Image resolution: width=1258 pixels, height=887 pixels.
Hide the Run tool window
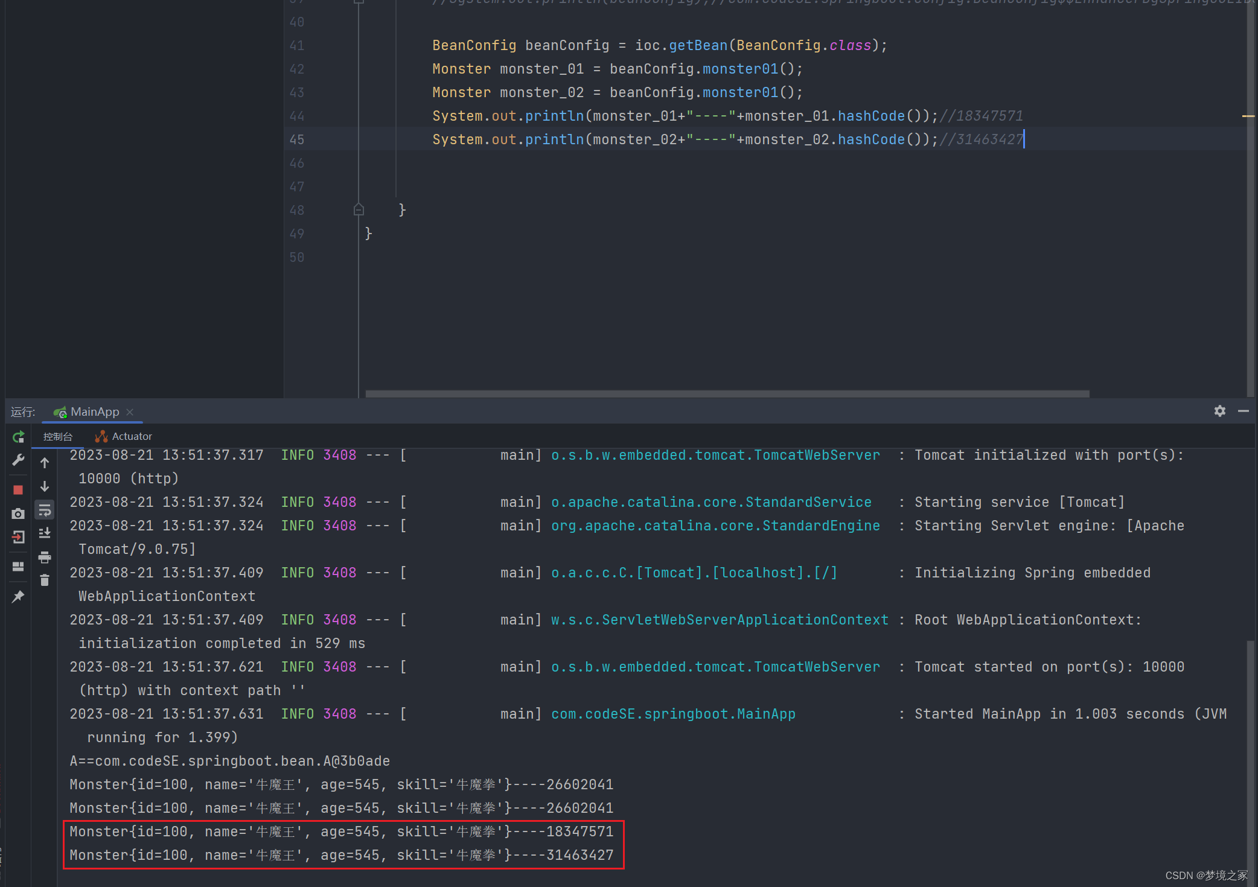(x=1244, y=411)
